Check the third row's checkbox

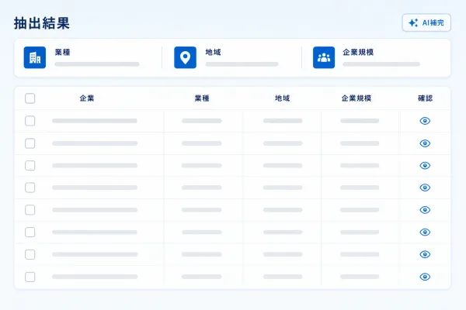click(30, 166)
